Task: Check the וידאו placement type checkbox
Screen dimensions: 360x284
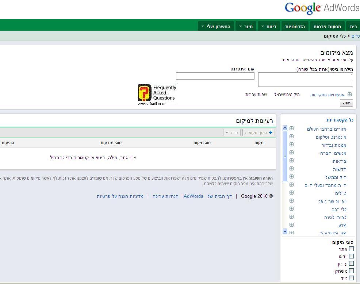Action: pos(351,256)
